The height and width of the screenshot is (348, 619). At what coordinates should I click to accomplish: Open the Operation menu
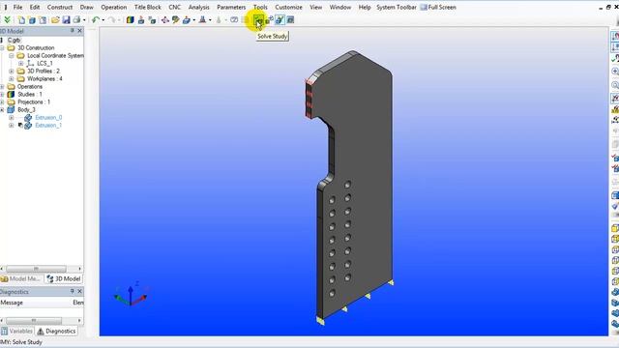coord(114,7)
